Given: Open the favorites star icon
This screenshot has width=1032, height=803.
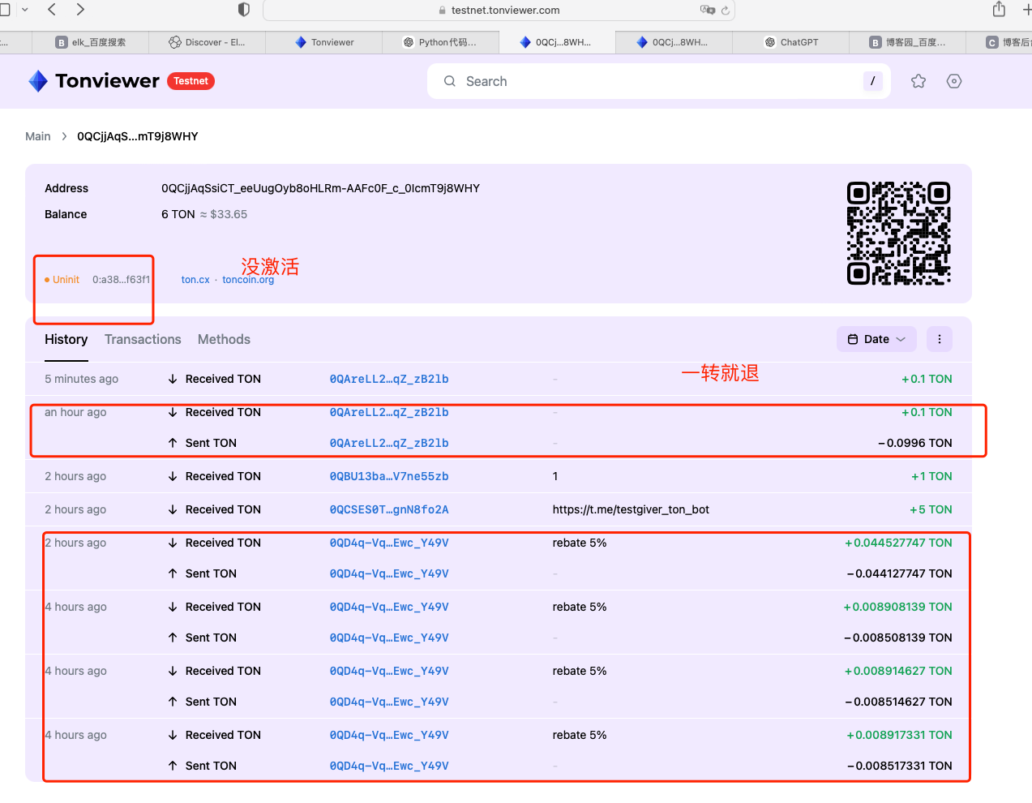Looking at the screenshot, I should coord(919,81).
